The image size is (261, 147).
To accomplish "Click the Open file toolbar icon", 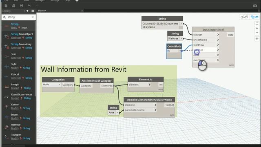I will click(13, 6).
